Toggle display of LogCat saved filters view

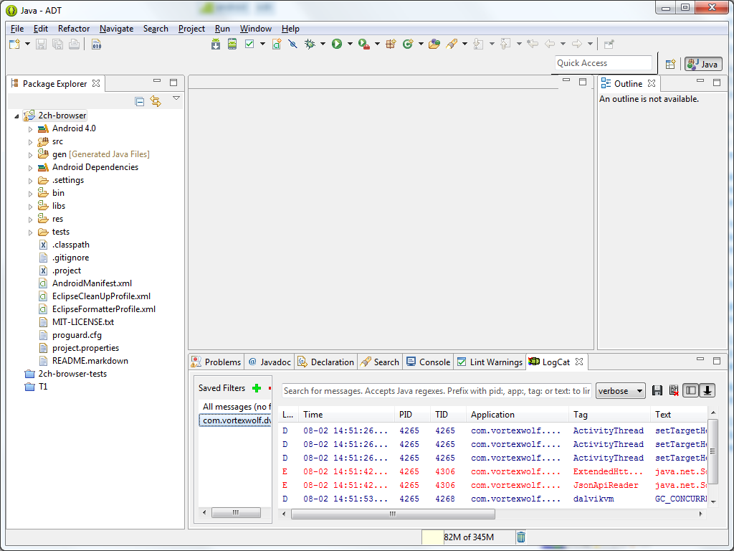tap(690, 391)
